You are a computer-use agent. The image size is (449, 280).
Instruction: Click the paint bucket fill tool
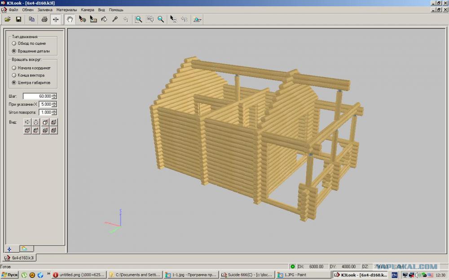(104, 19)
